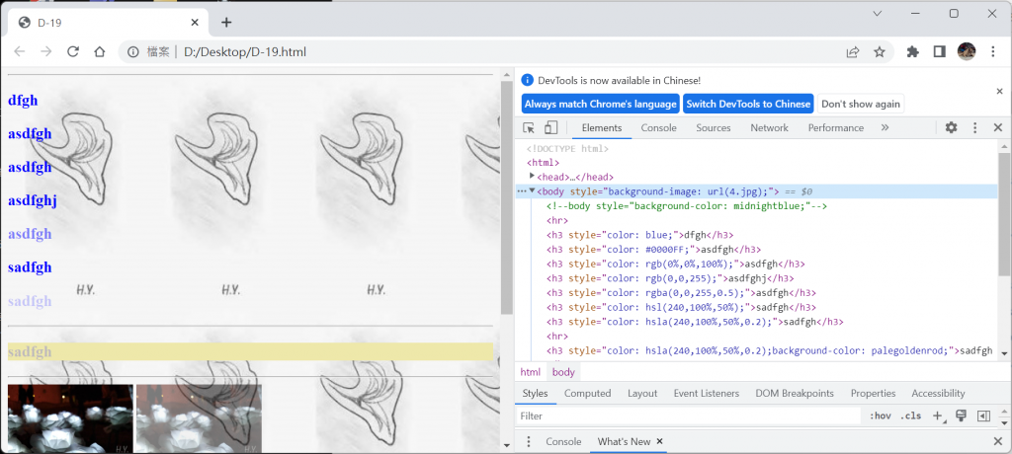Click the styles Filter input field
The image size is (1012, 454).
(688, 416)
